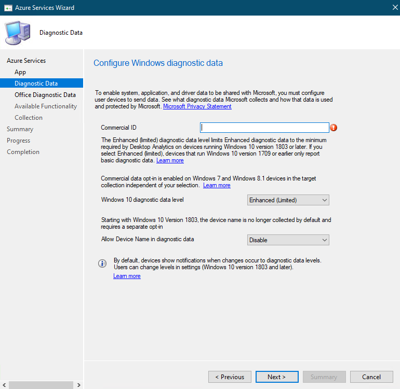Cancel the wizard
The height and width of the screenshot is (389, 400).
371,377
